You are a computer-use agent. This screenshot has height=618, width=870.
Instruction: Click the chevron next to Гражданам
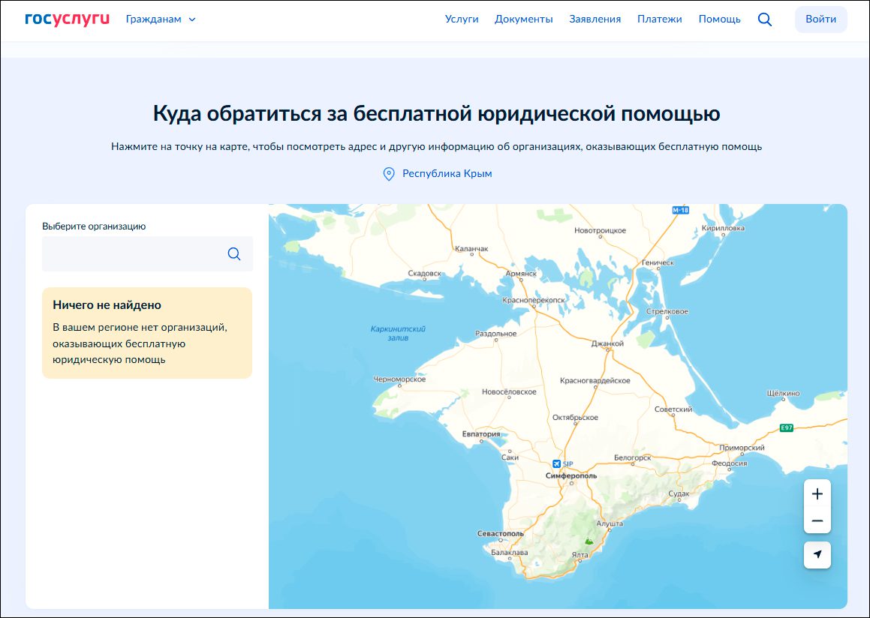[x=192, y=19]
